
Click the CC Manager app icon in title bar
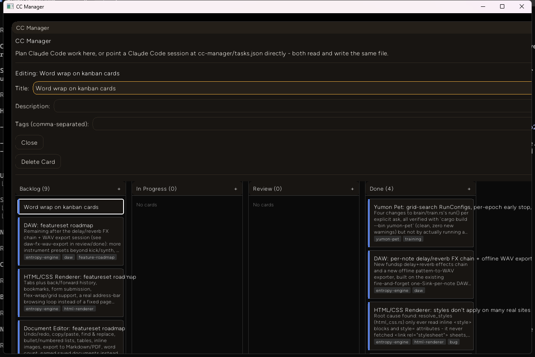(x=10, y=6)
